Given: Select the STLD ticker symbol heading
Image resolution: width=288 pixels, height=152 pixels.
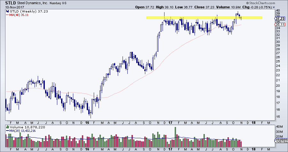Looking at the screenshot, I should (11, 3).
